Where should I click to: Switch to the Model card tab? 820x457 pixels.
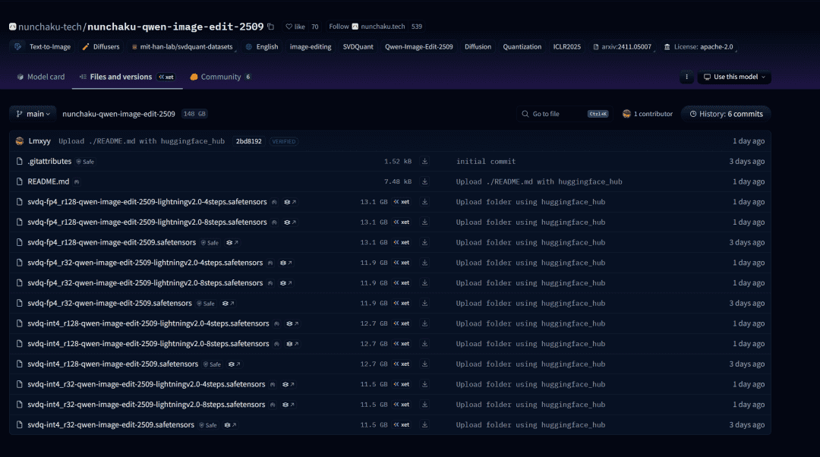coord(40,77)
